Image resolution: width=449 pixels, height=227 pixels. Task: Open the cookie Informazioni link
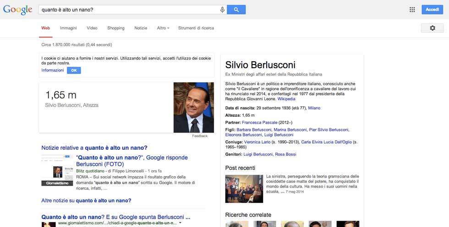pos(53,70)
